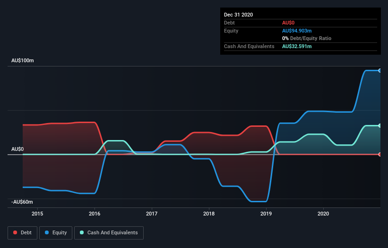Click the Dec 31 2020 tooltip date
The image size is (388, 248).
pos(238,15)
